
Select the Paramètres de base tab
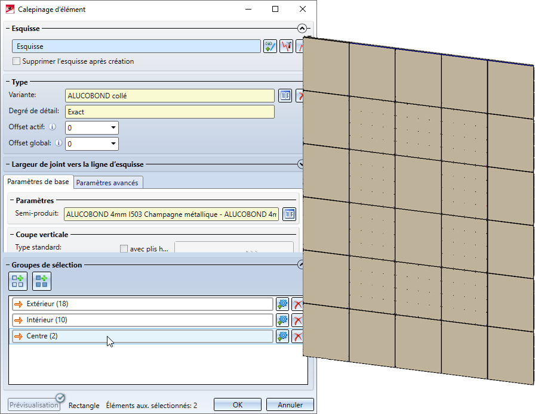38,182
